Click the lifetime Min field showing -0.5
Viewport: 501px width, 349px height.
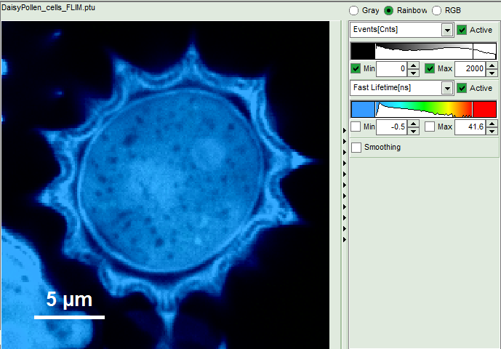[391, 127]
